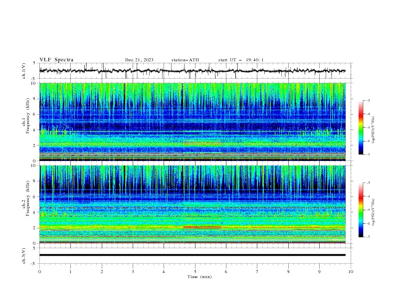Click the "10" tick on the time axis
Screen dimensions: 395x305
[351, 272]
